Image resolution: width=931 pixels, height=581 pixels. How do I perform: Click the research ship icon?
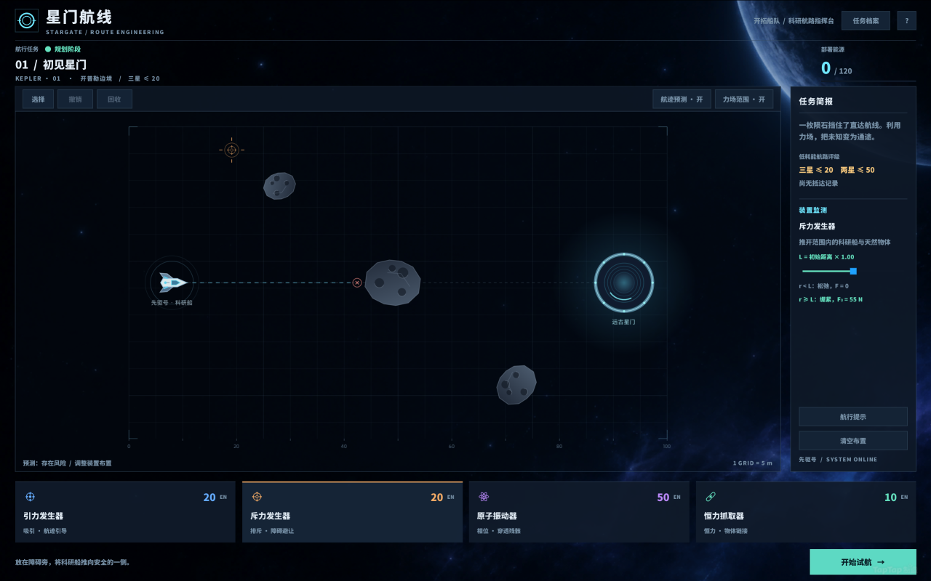coord(173,283)
